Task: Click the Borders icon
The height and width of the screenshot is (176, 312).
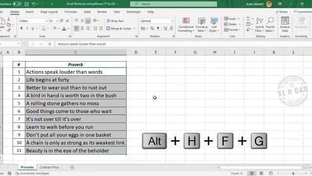Action: (x=43, y=28)
